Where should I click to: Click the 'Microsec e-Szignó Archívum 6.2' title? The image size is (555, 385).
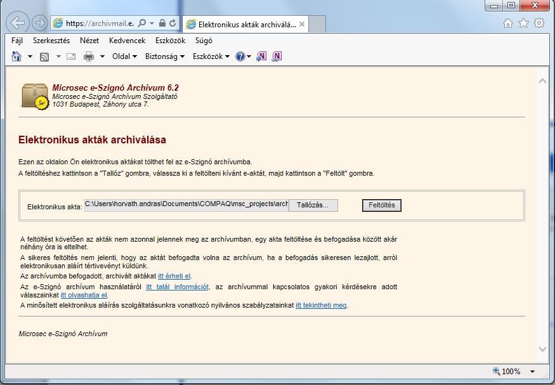coord(115,88)
